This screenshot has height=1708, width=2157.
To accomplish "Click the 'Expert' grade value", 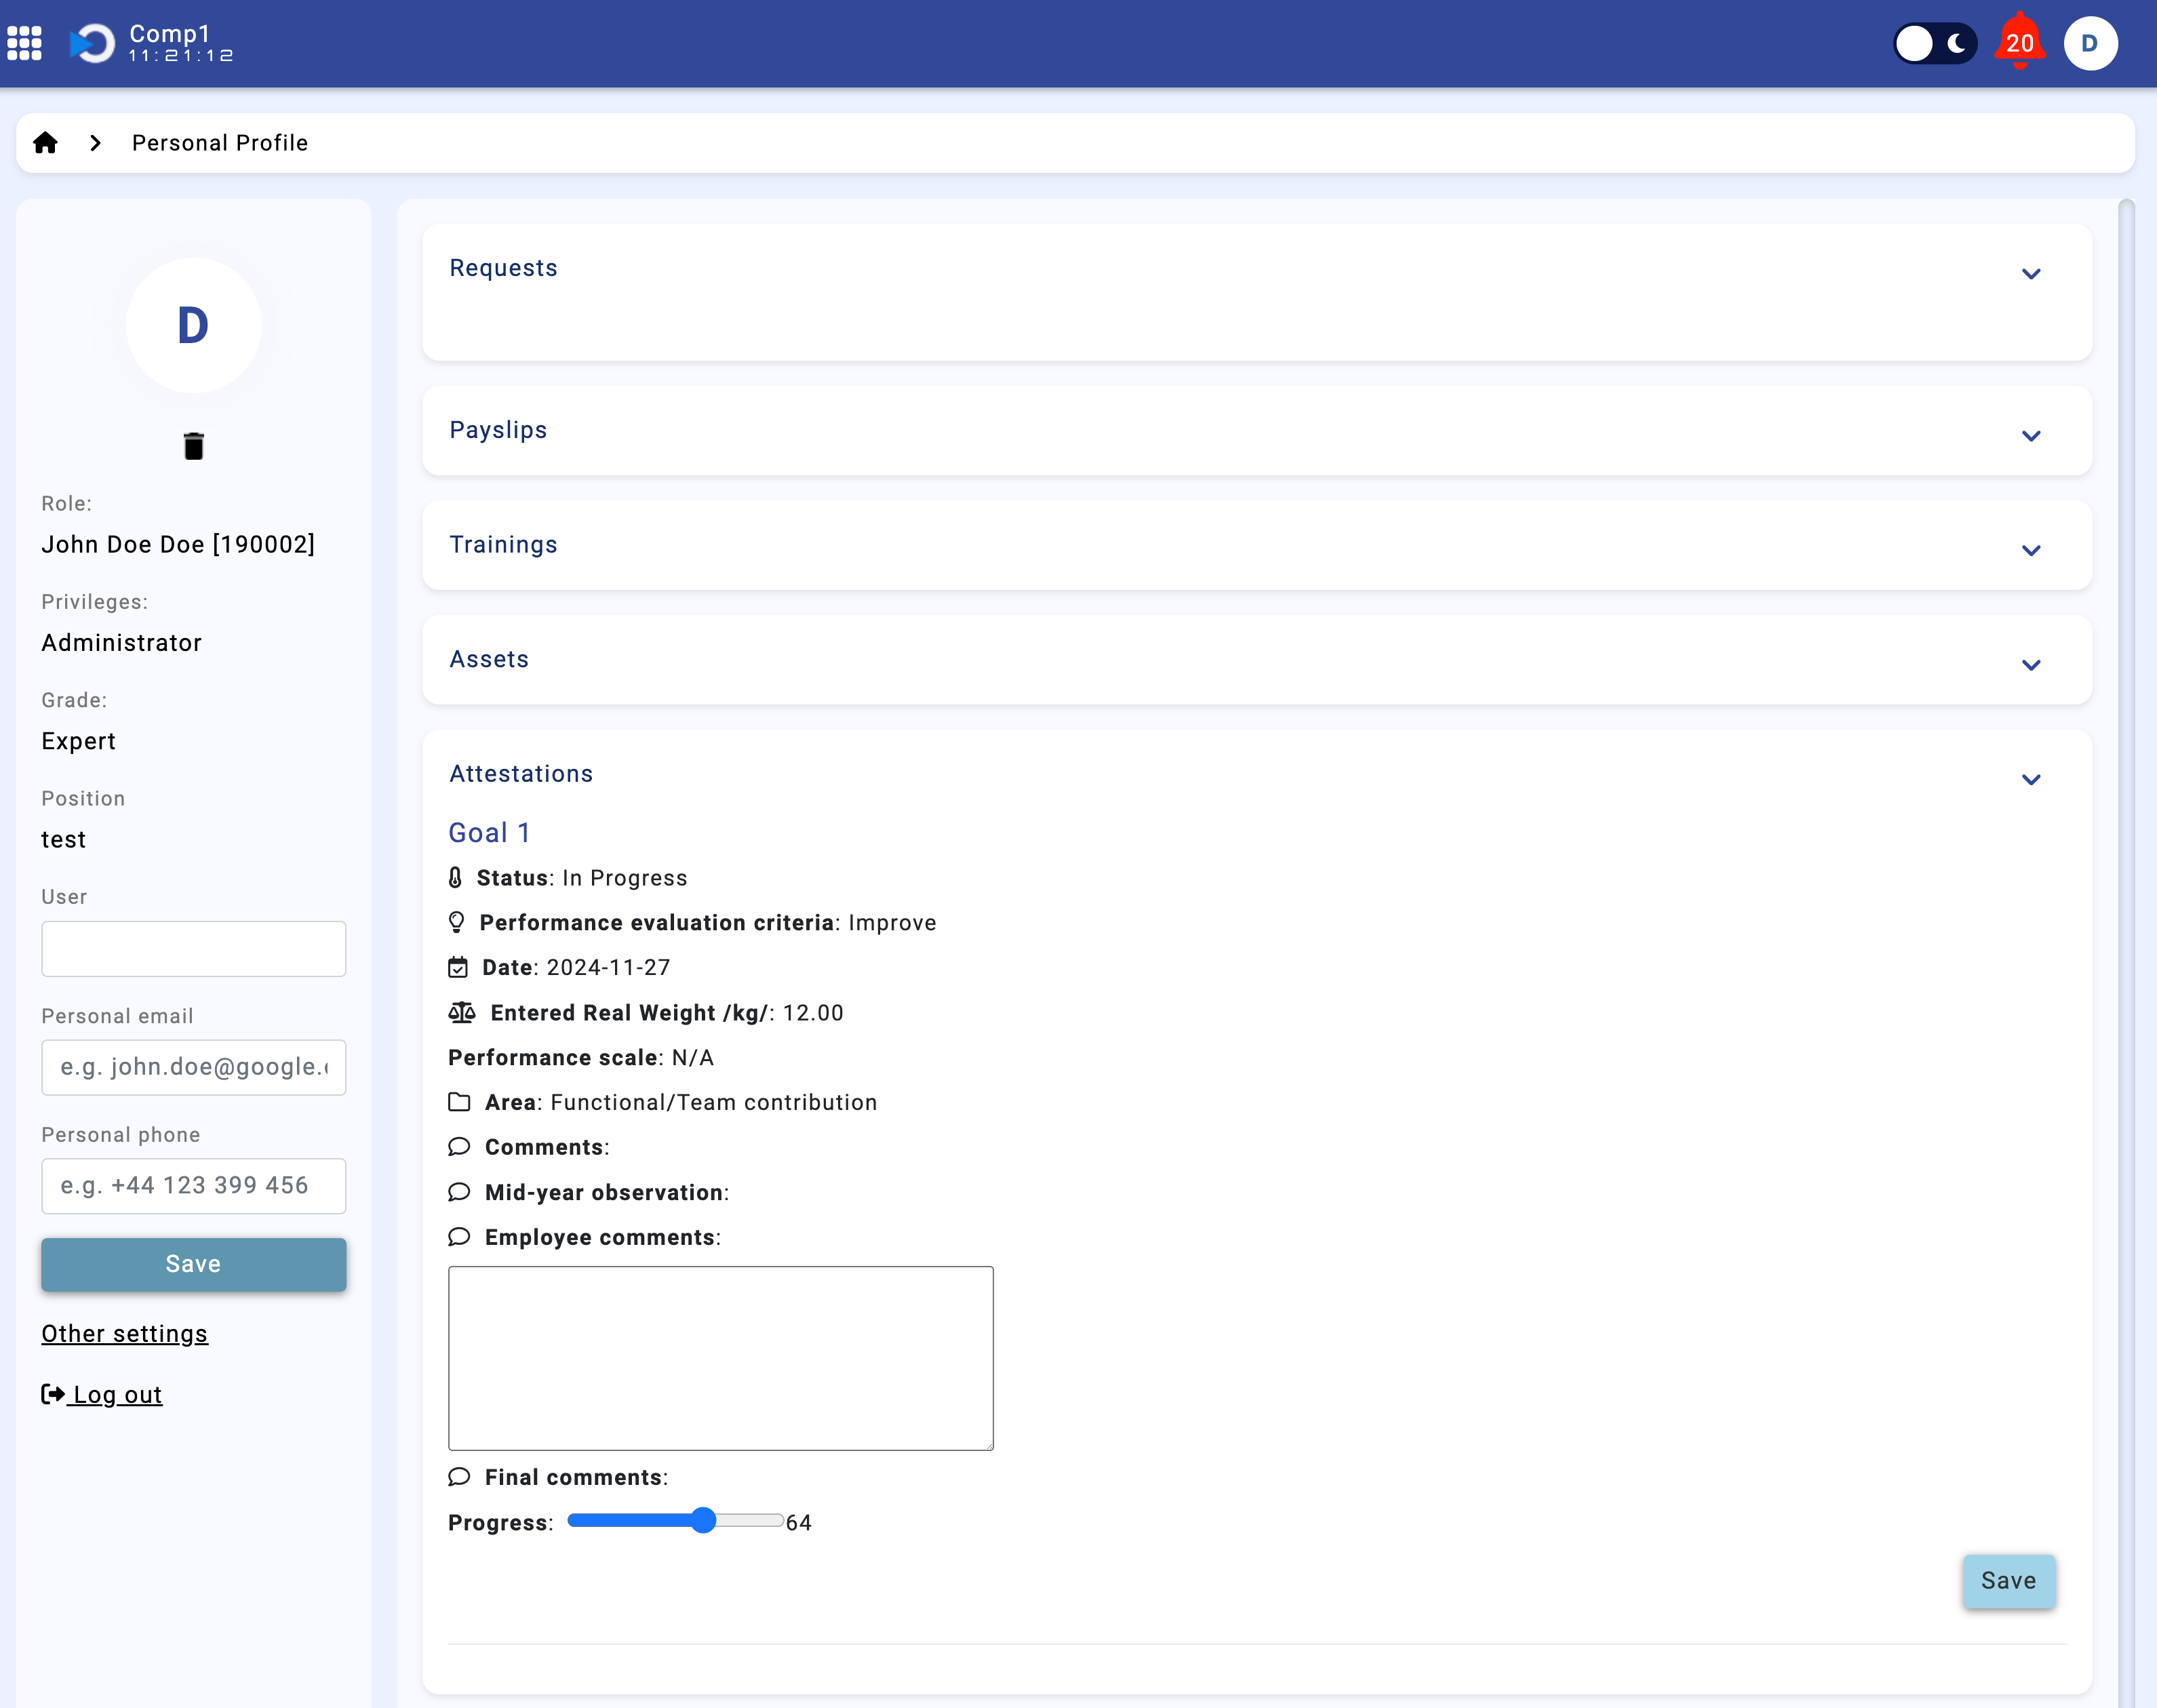I will [78, 741].
